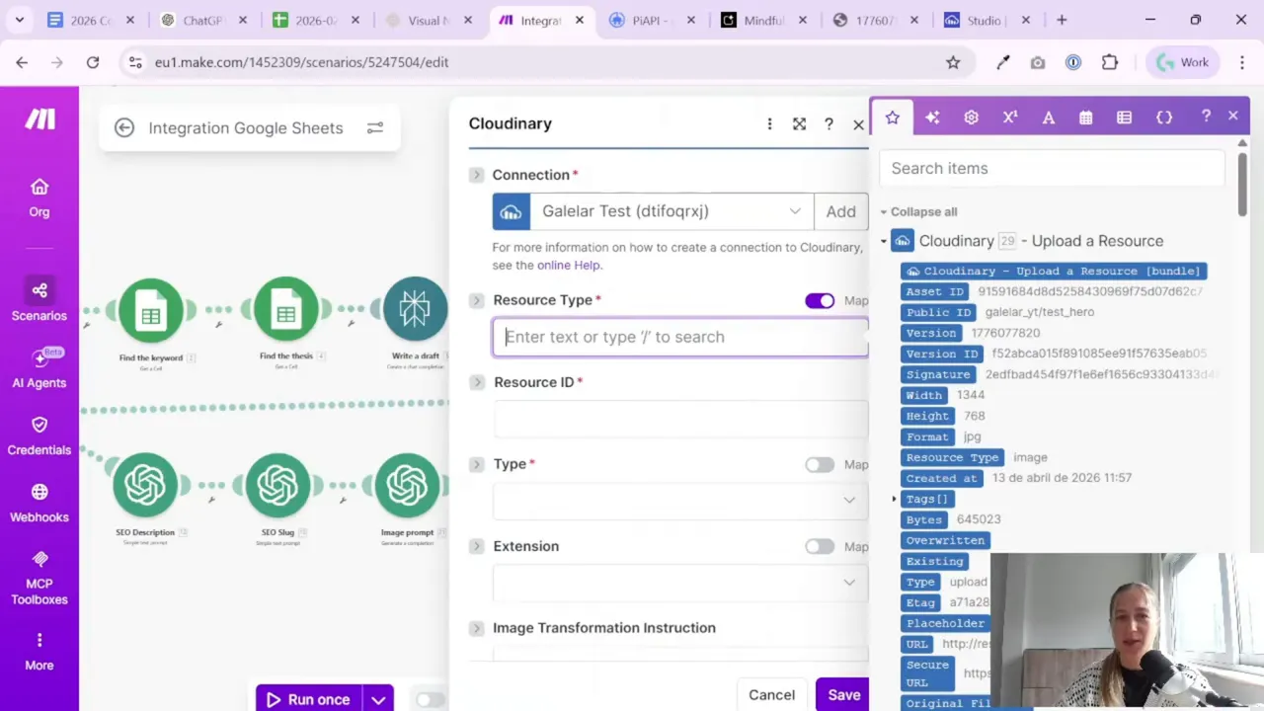Image resolution: width=1264 pixels, height=711 pixels.
Task: Expand the Resource ID field info arrow
Action: click(x=477, y=382)
